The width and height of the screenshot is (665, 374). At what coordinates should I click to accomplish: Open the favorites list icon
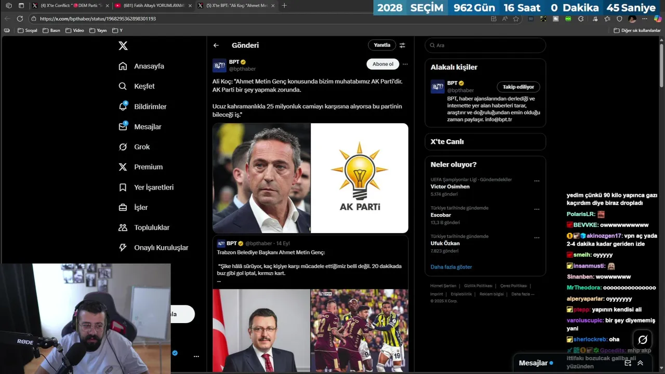(x=607, y=19)
